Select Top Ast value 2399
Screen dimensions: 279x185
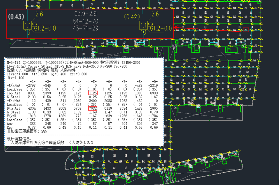[47, 93]
